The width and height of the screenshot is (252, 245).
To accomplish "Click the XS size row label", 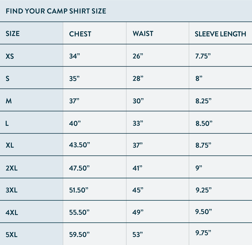I will [10, 56].
